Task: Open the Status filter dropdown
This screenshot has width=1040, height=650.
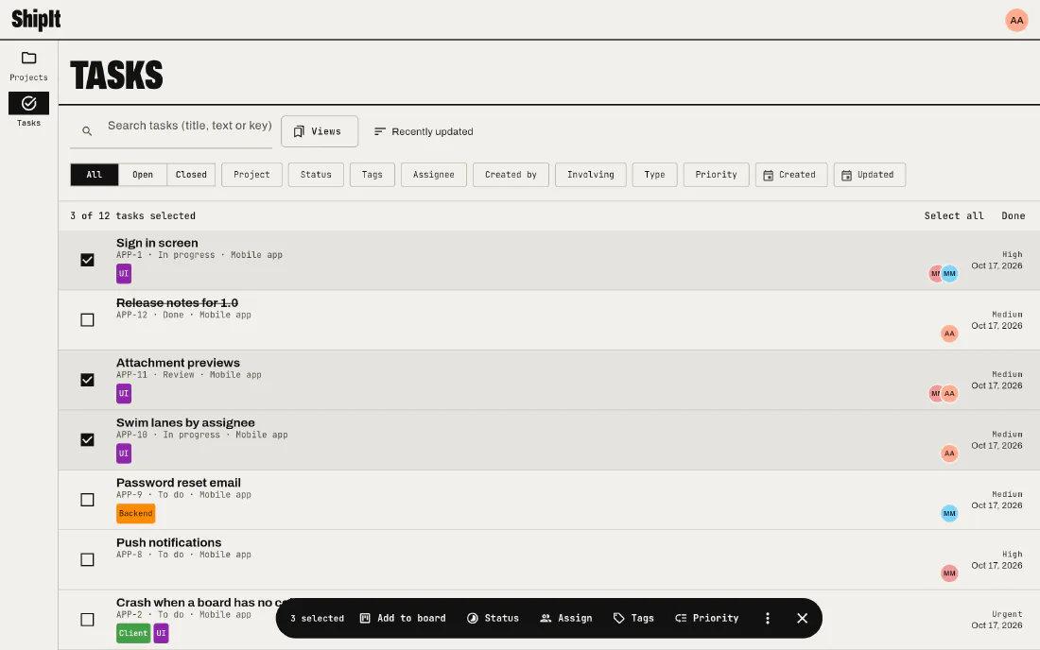Action: pyautogui.click(x=316, y=175)
